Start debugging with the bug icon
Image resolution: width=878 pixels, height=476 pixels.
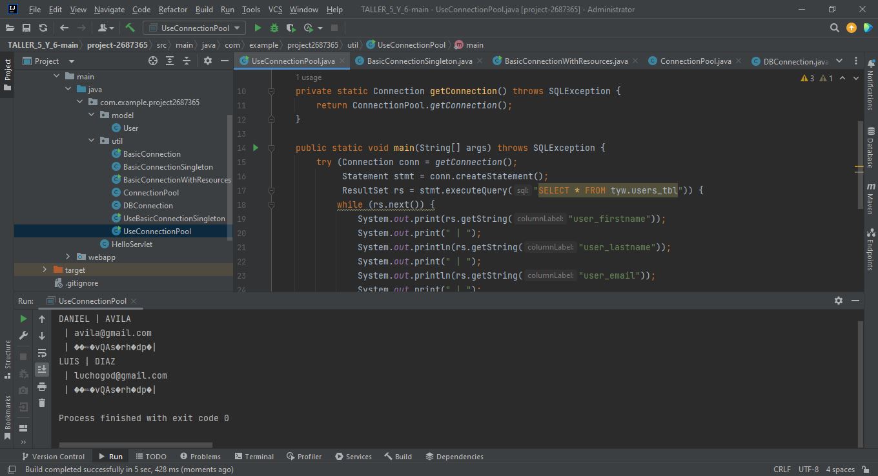point(274,28)
